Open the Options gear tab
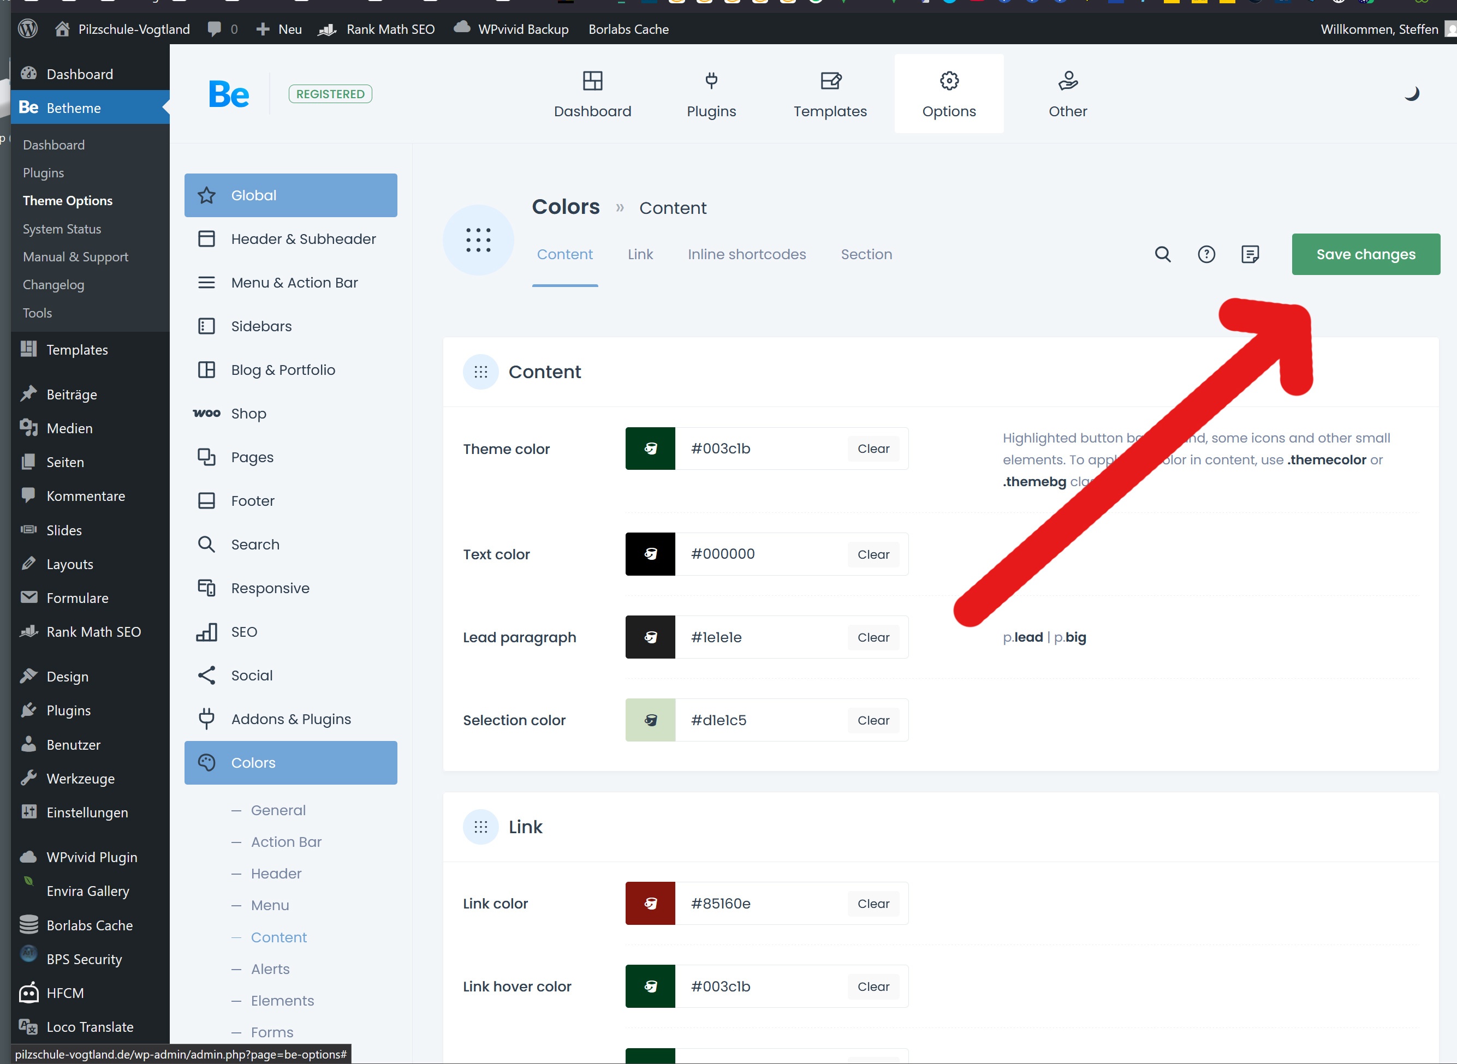The height and width of the screenshot is (1064, 1457). (949, 94)
